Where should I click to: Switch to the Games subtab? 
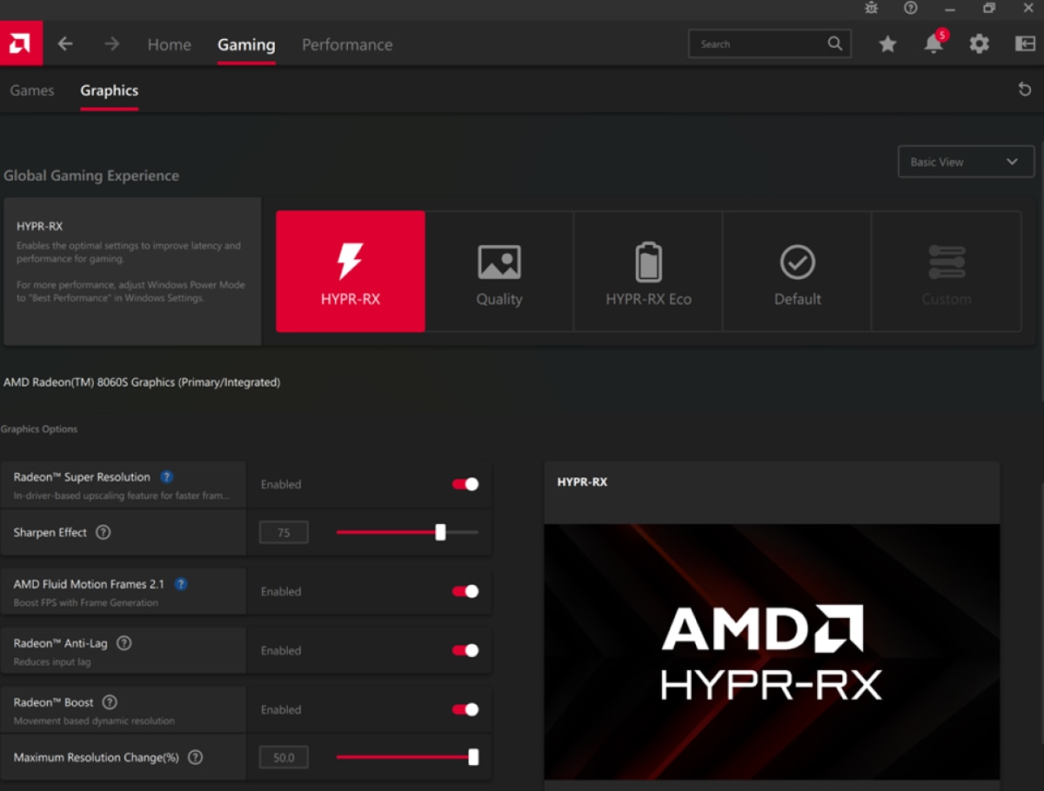point(32,90)
